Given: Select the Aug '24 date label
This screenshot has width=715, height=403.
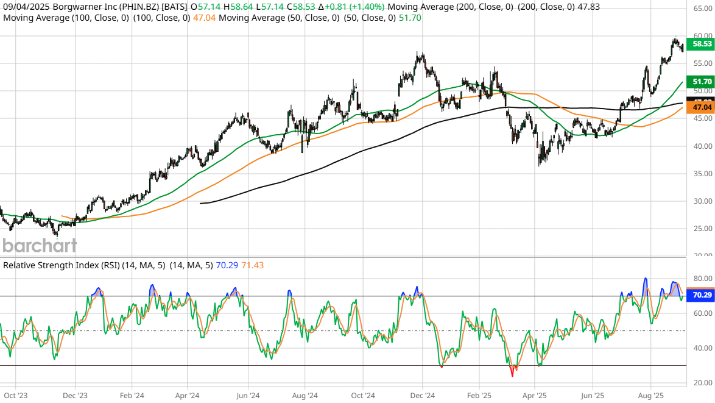Looking at the screenshot, I should point(305,395).
